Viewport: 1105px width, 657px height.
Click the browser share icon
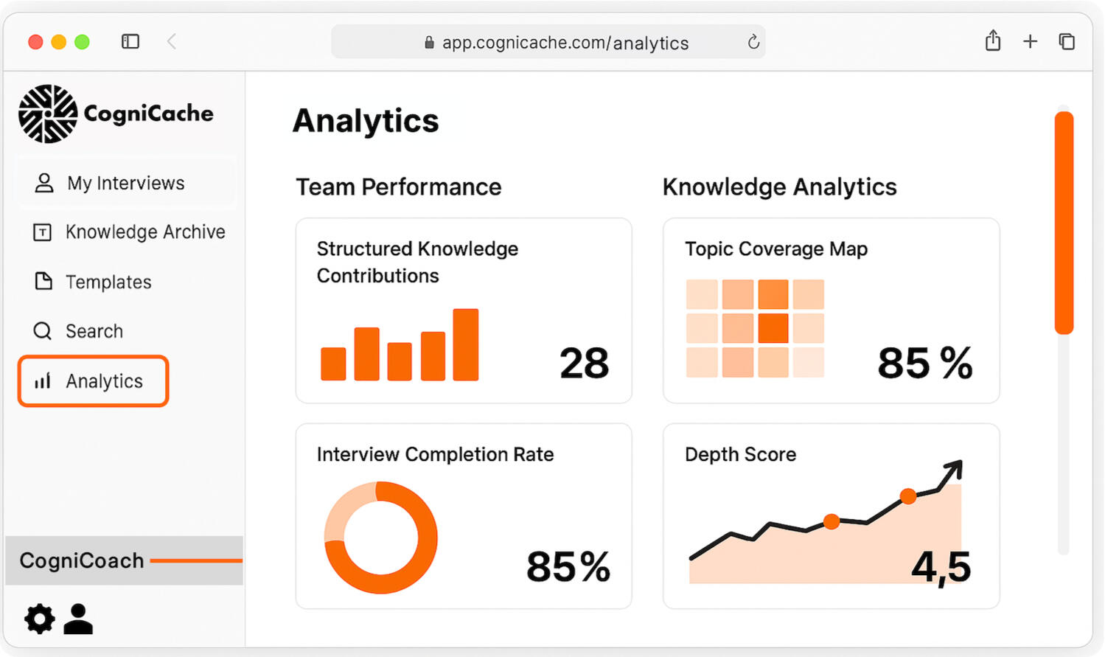(x=993, y=41)
